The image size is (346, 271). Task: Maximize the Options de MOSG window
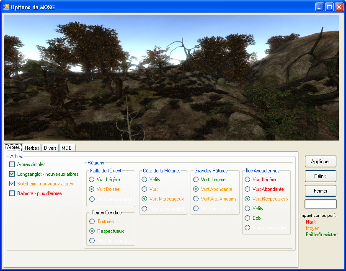pos(329,7)
